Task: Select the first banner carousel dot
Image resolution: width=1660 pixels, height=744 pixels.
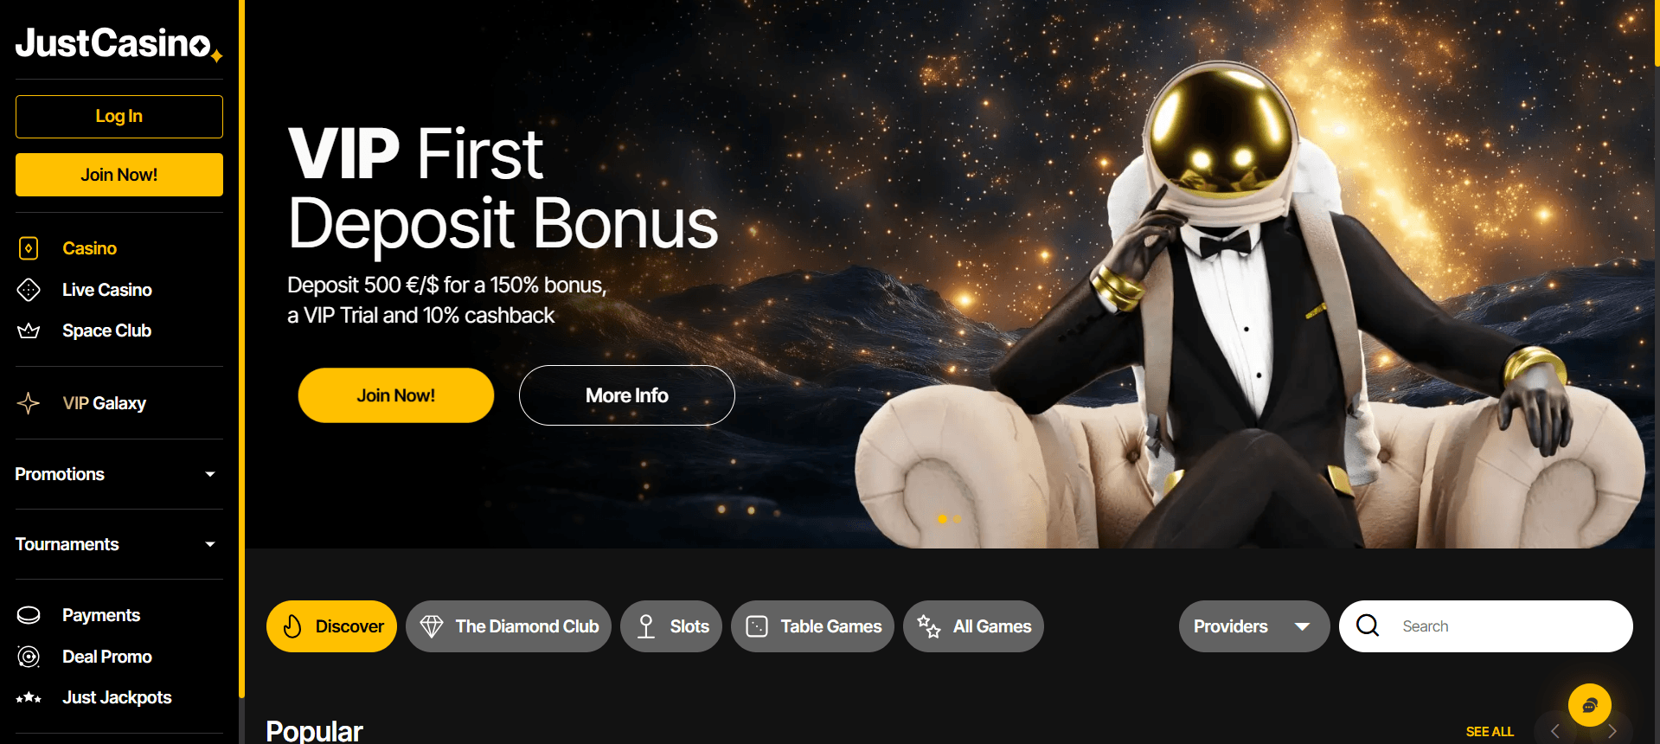Action: 942,519
